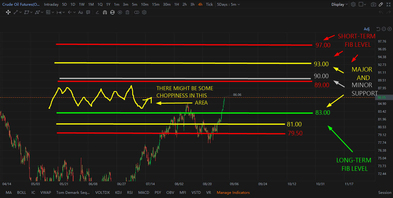This screenshot has height=198, width=393.
Task: Enable the OBV indicator
Action: coord(170,193)
